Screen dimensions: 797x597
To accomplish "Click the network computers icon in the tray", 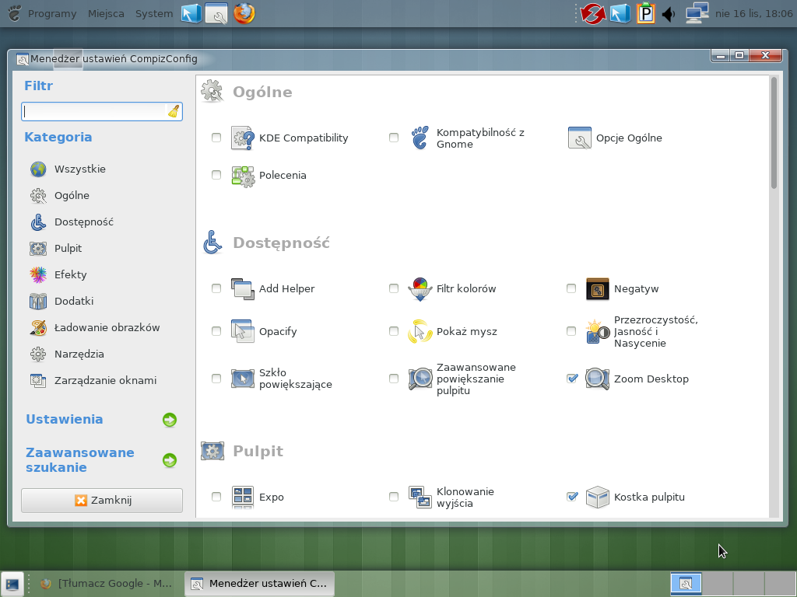I will (697, 14).
